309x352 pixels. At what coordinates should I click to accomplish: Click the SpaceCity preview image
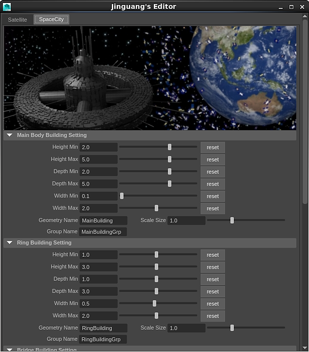150,78
